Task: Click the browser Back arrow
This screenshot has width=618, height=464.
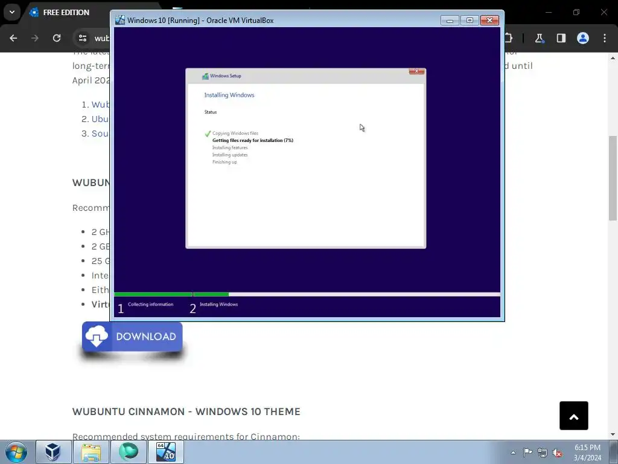Action: coord(13,38)
